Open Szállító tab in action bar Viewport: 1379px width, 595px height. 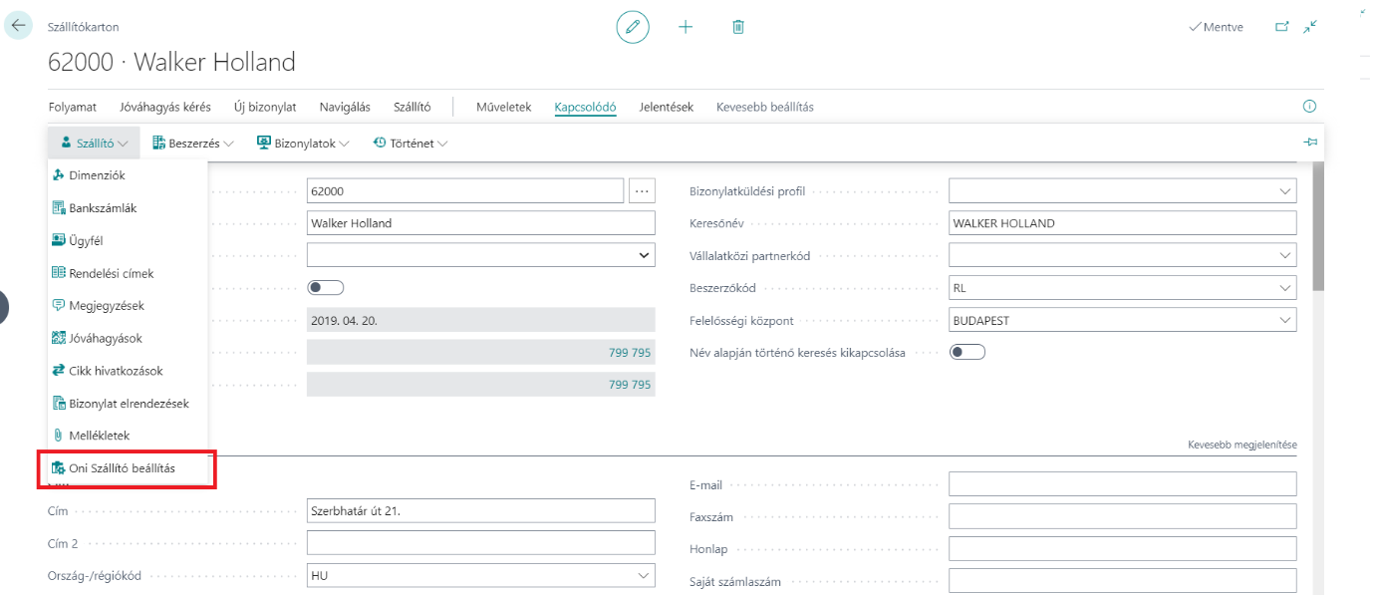click(x=412, y=107)
